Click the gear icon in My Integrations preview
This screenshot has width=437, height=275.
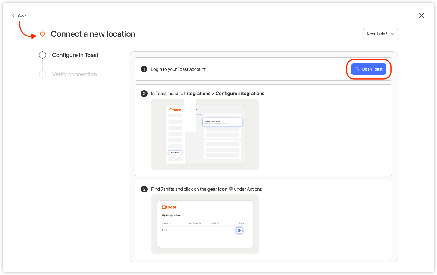(x=239, y=230)
